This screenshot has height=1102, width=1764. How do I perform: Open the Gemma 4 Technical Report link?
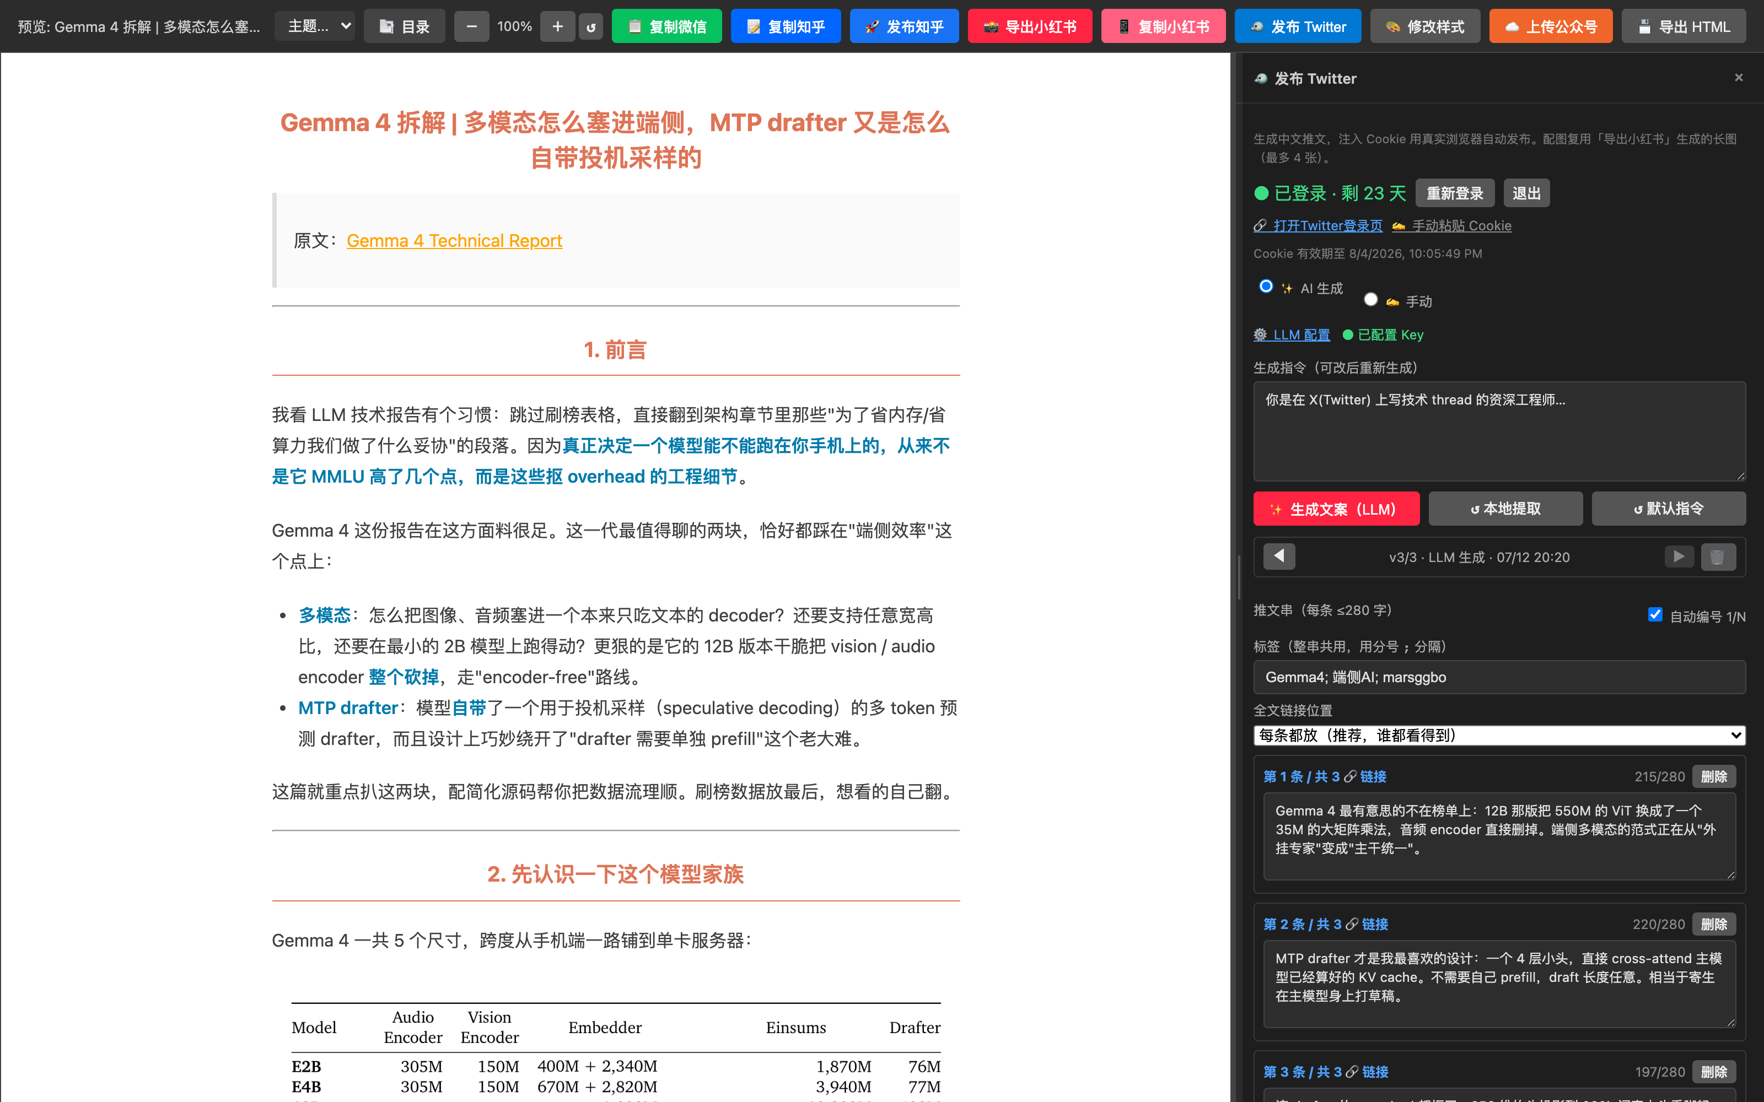pos(454,241)
